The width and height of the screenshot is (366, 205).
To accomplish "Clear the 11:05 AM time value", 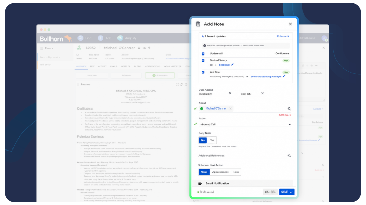I will [x=262, y=93].
